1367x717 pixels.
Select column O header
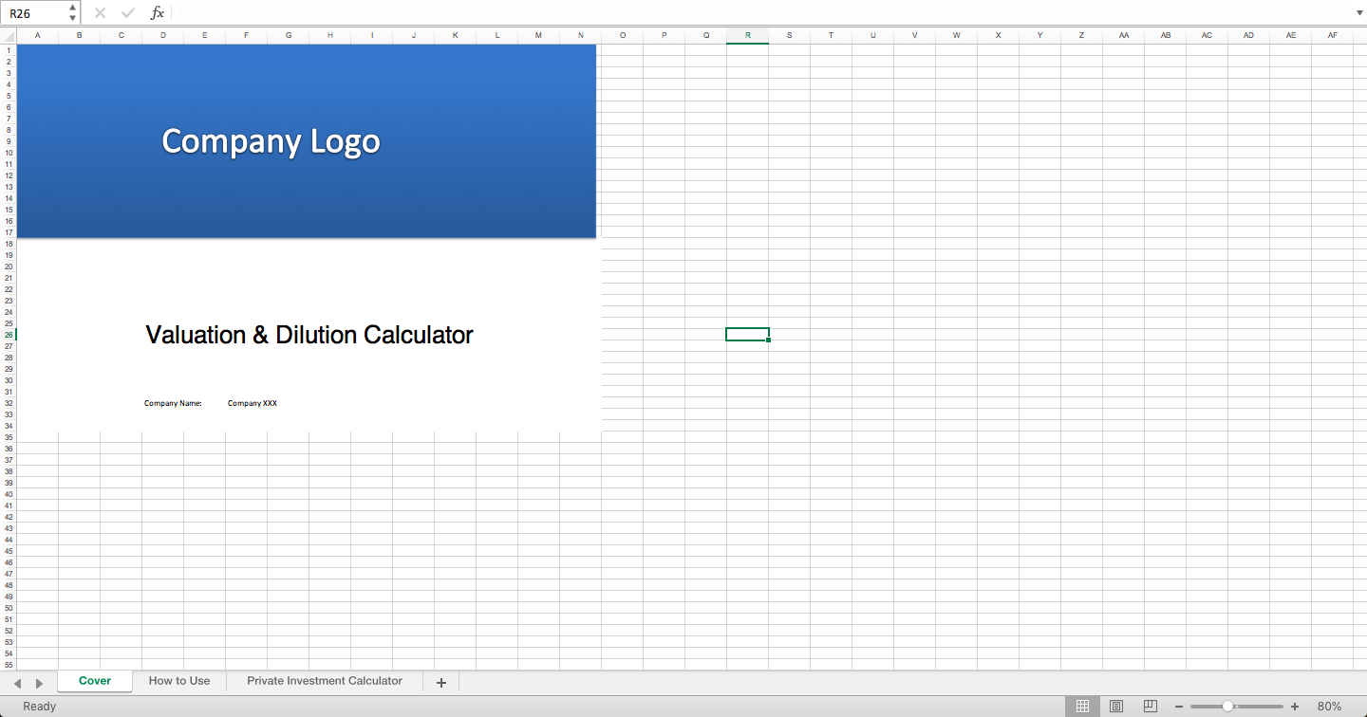click(x=622, y=35)
